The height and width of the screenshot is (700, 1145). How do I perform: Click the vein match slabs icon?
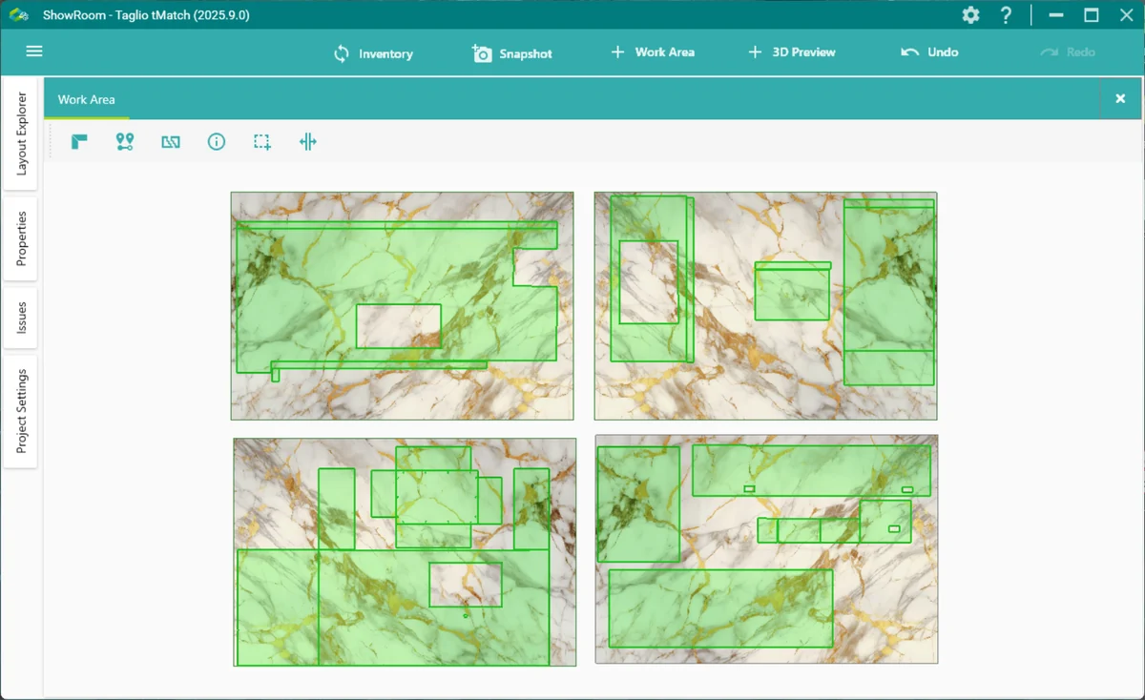171,142
